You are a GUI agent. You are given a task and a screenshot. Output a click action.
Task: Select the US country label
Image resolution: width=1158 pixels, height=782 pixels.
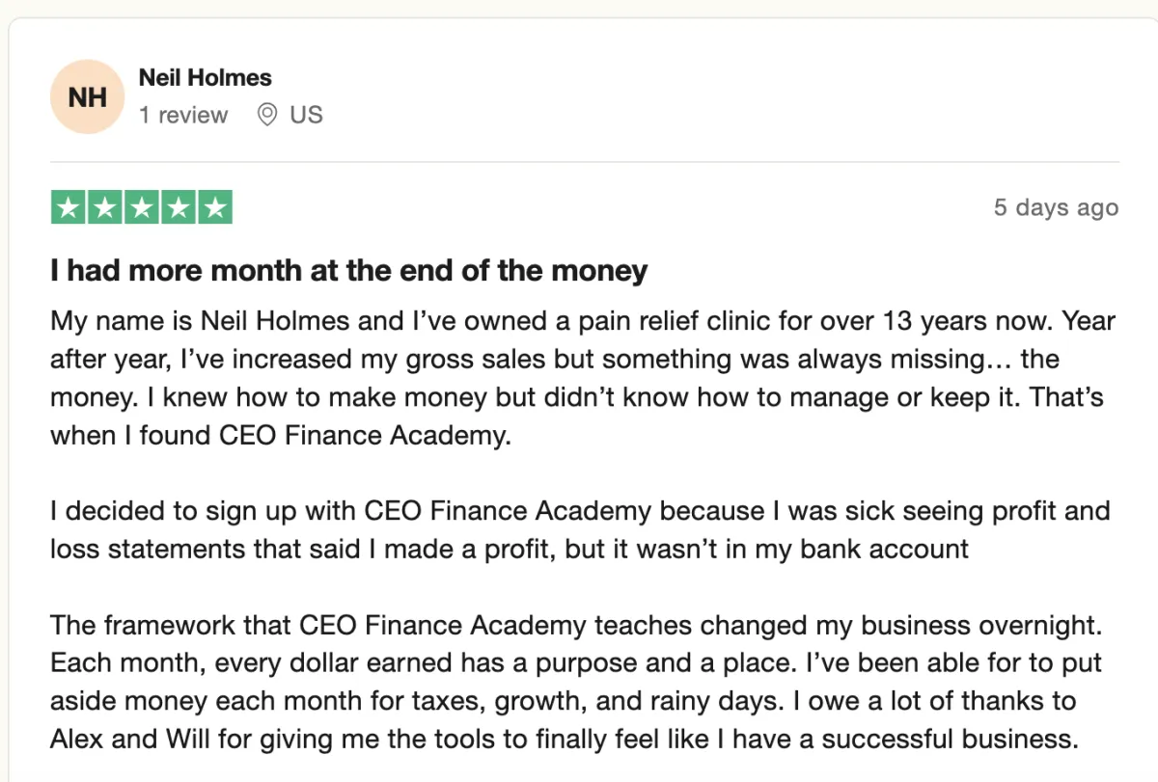pyautogui.click(x=306, y=115)
